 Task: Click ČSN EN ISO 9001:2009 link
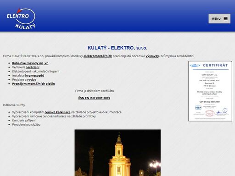(x=94, y=98)
